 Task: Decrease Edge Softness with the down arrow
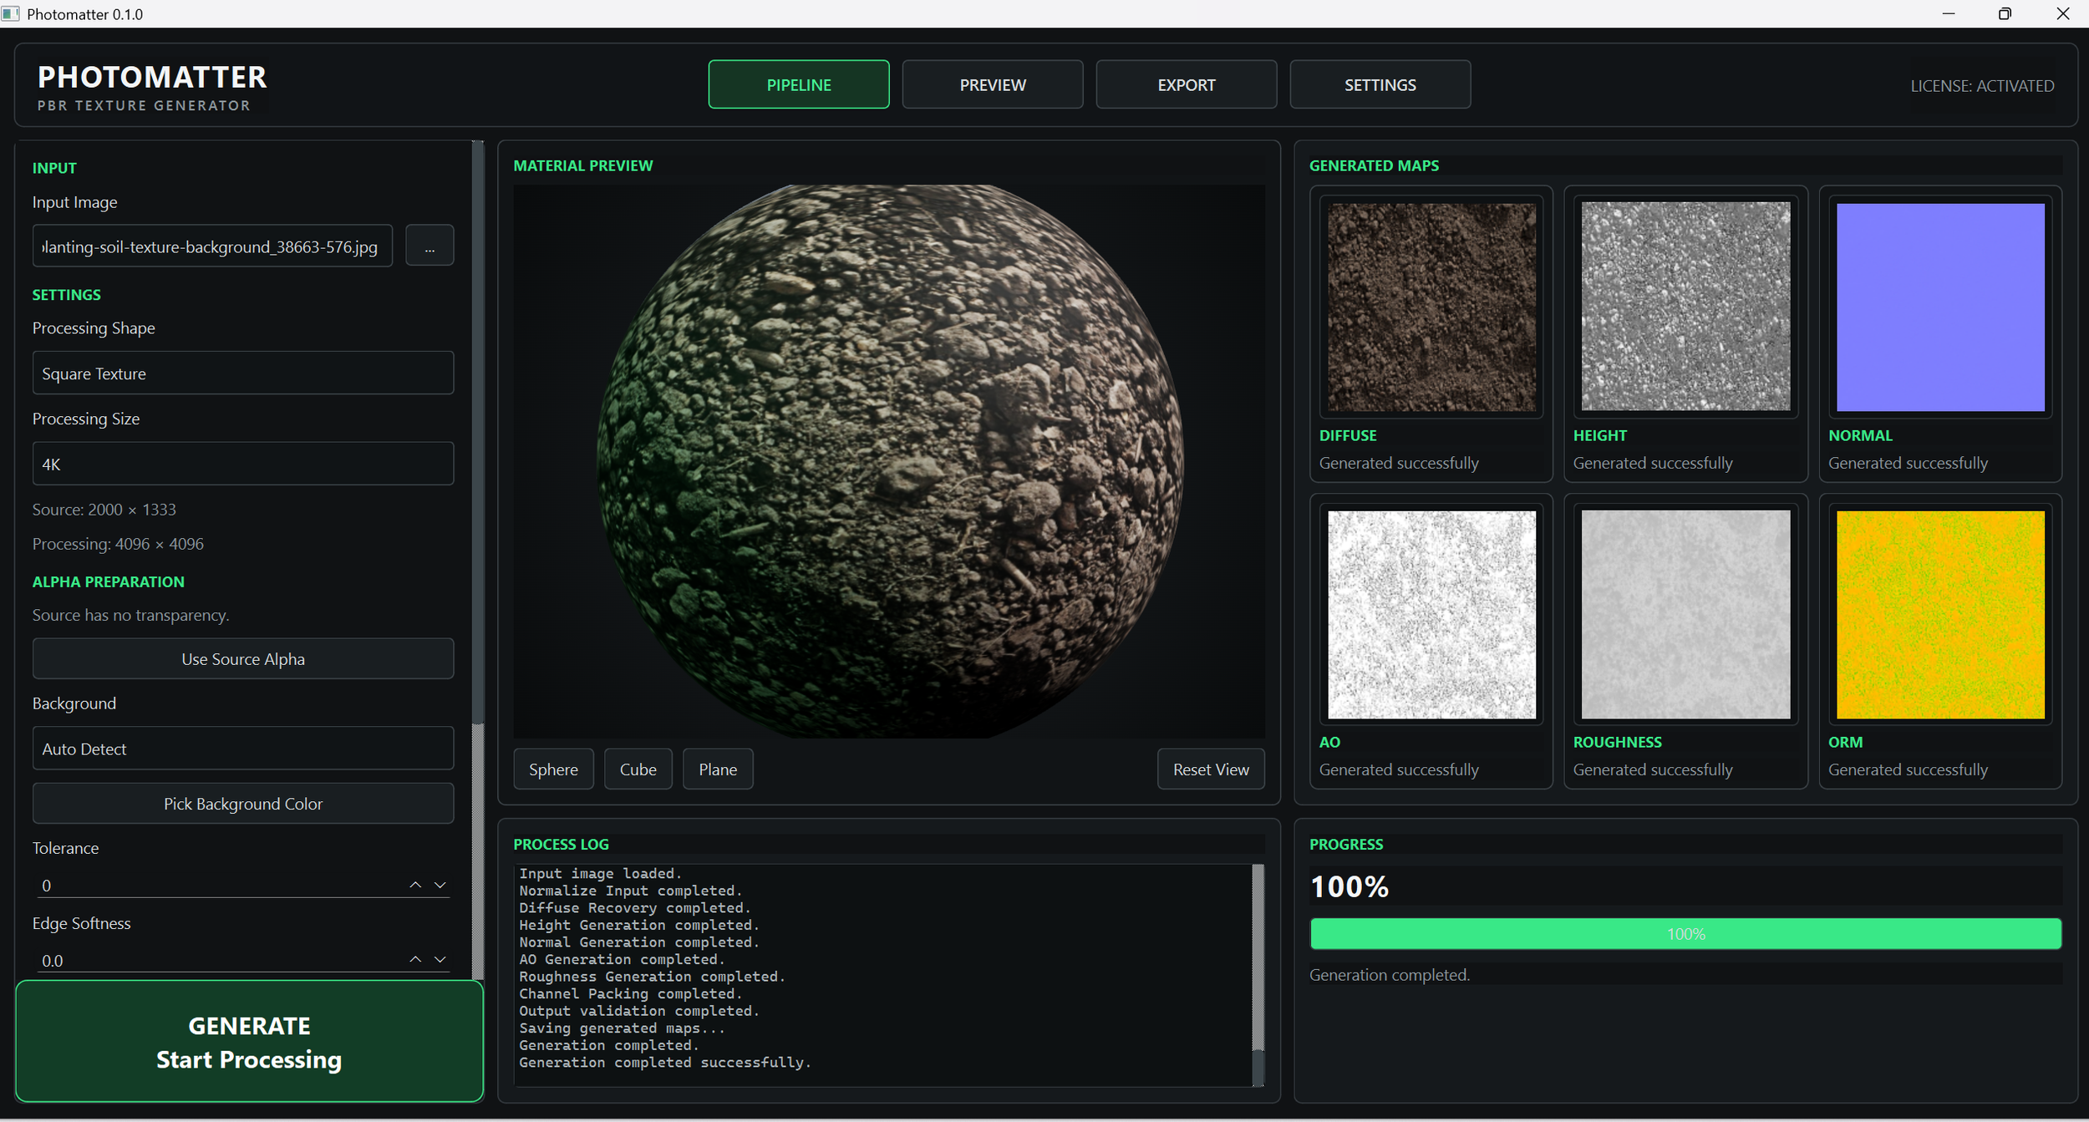[x=440, y=959]
